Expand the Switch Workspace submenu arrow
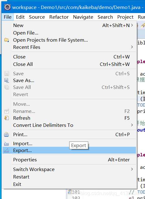This screenshot has width=145, height=199. click(x=132, y=169)
